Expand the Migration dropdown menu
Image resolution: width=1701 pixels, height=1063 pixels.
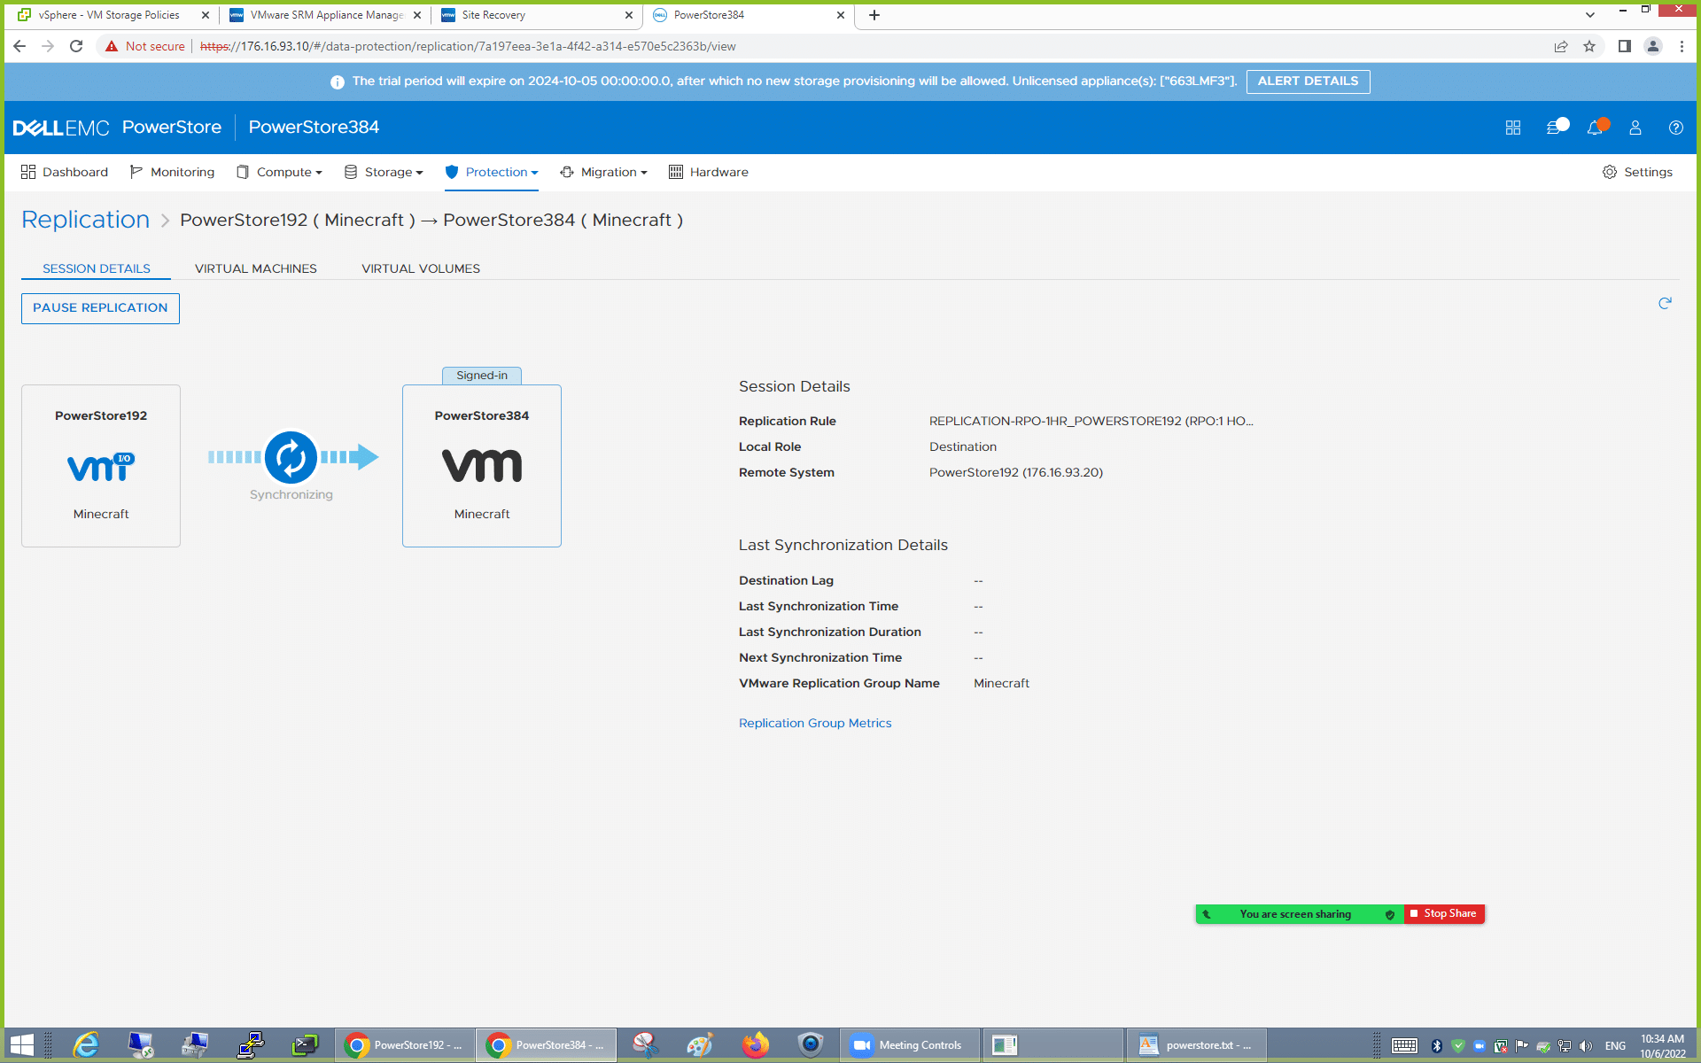[603, 172]
